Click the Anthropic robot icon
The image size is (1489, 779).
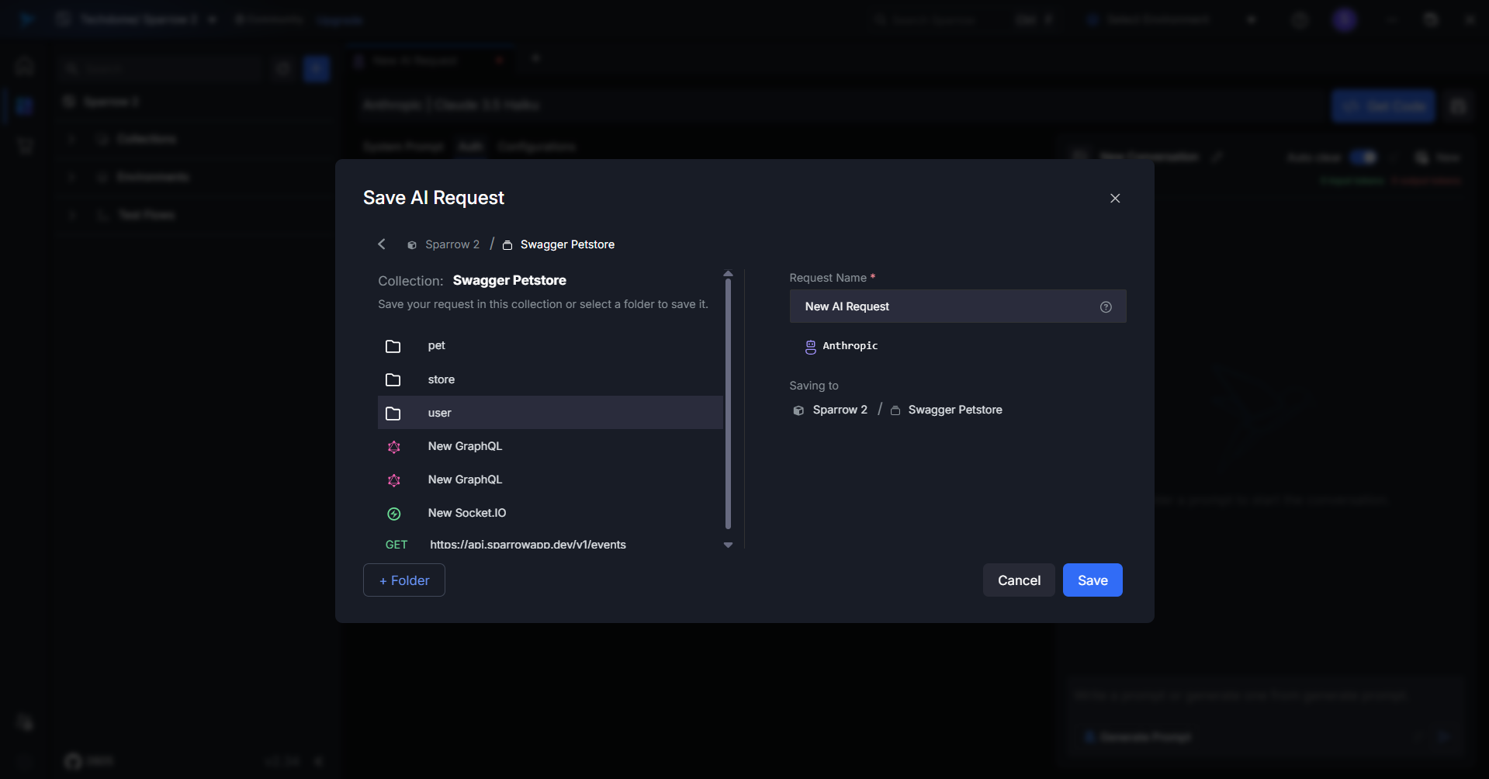coord(810,347)
